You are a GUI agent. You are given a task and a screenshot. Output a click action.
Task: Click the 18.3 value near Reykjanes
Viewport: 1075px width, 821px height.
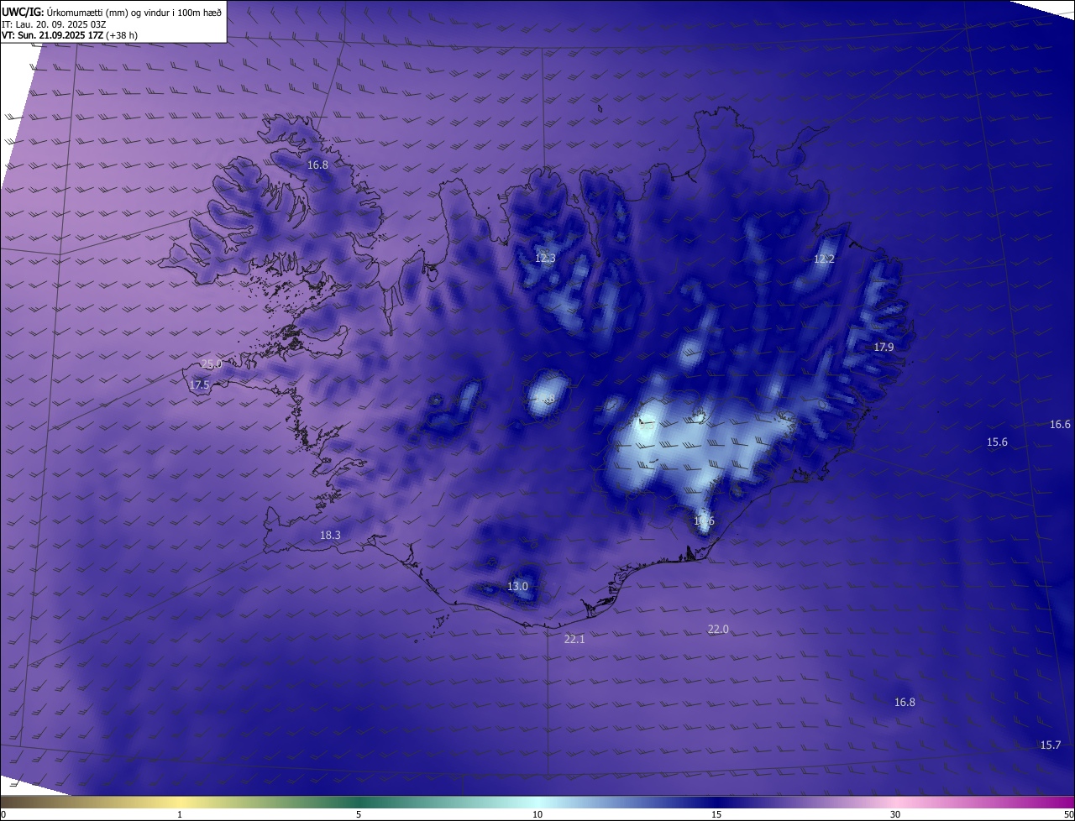click(x=330, y=536)
